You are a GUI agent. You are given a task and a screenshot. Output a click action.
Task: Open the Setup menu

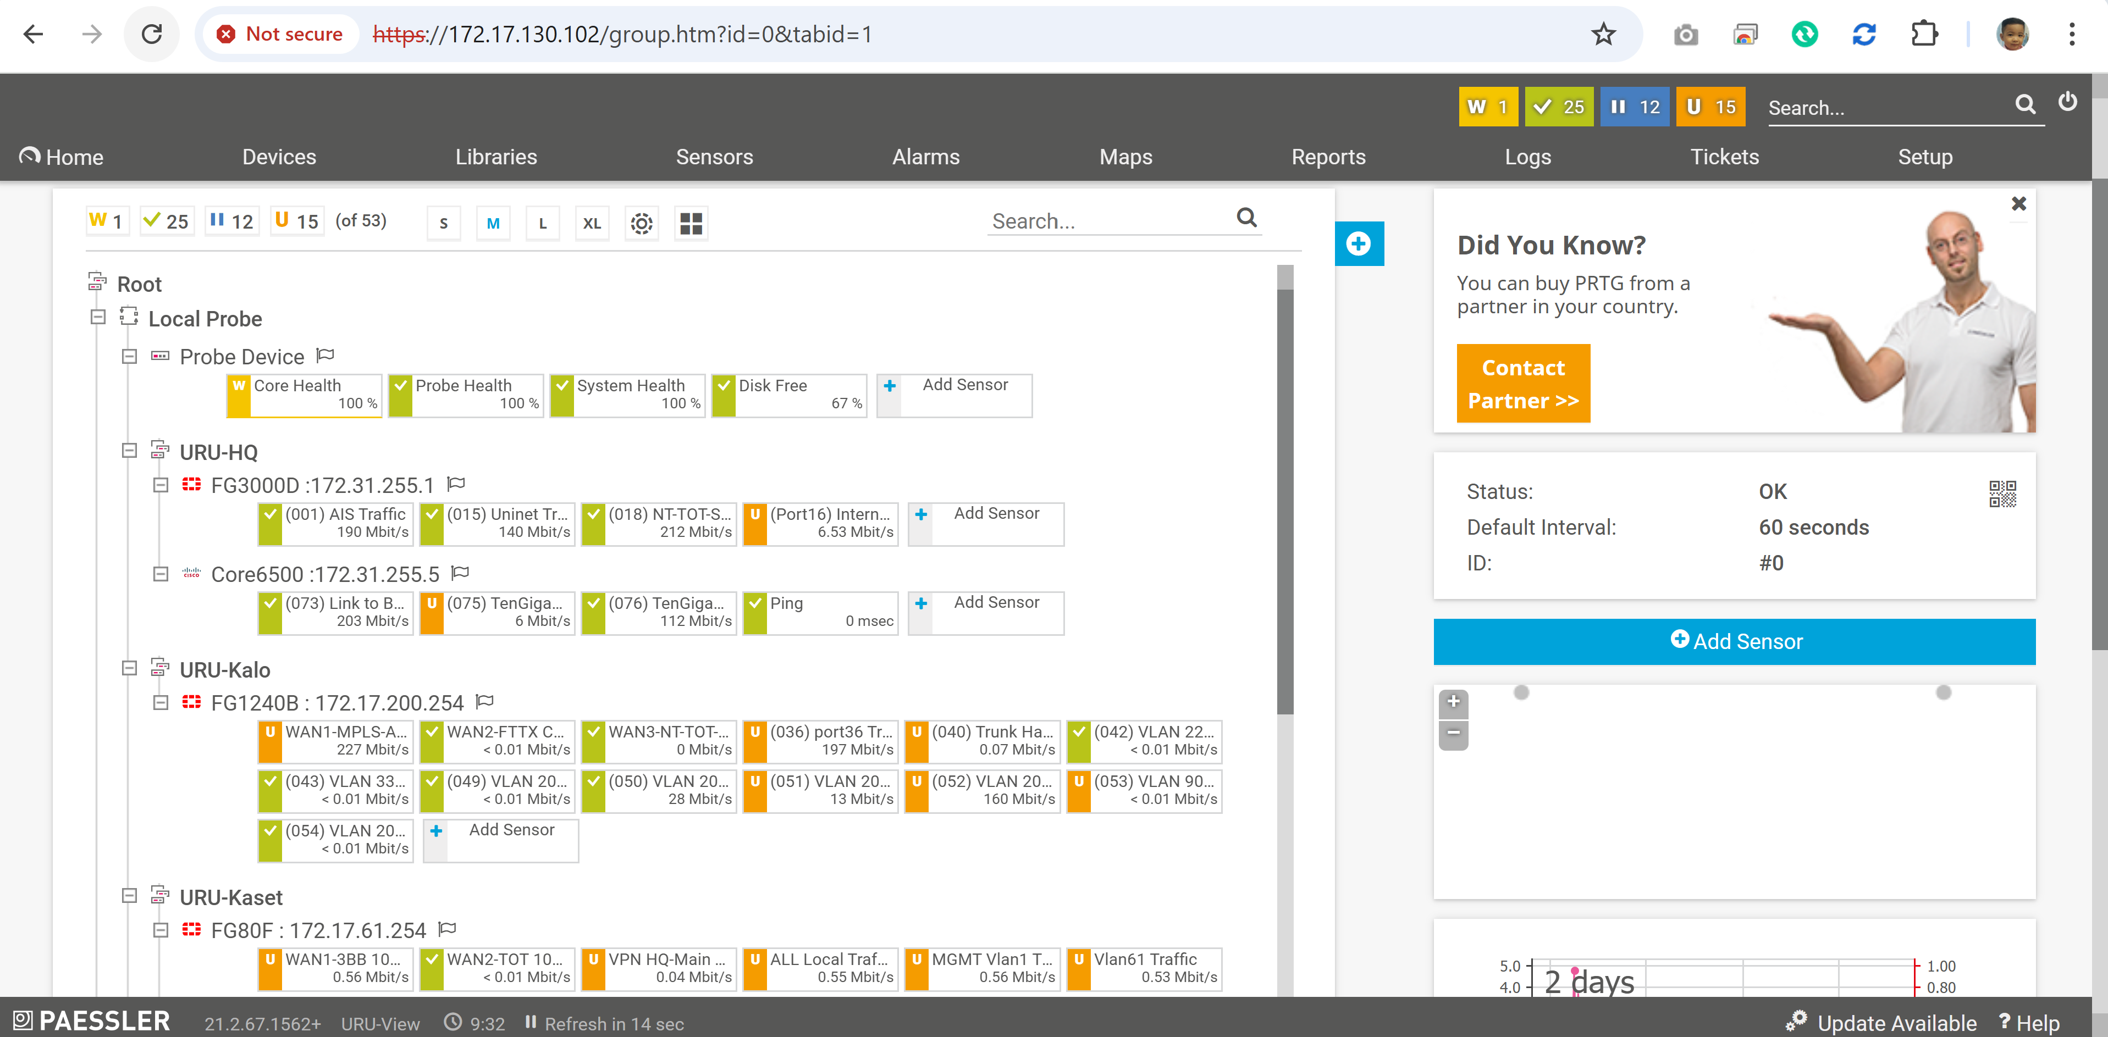[1925, 156]
